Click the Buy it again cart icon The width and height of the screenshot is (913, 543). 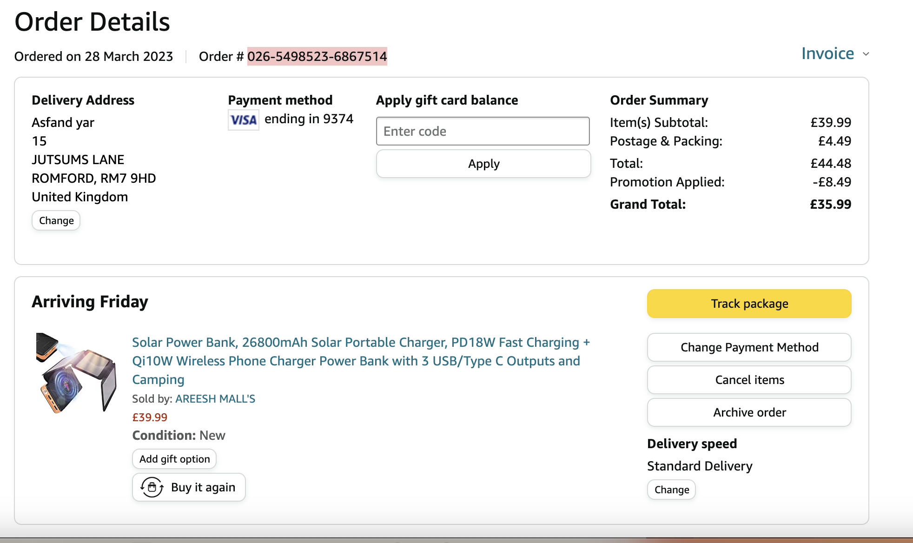click(x=152, y=487)
